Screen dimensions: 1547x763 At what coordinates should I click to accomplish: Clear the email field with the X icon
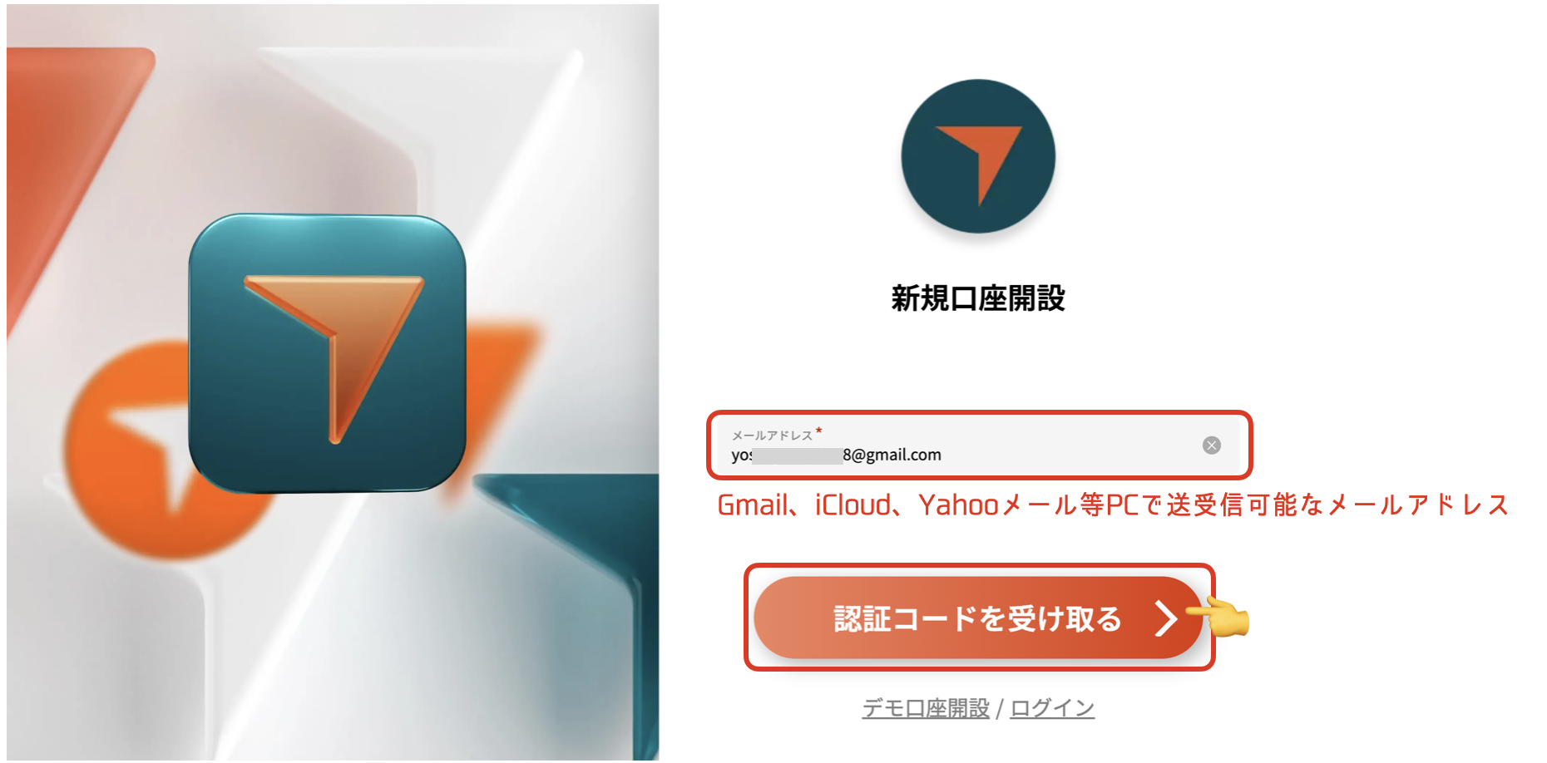(1212, 445)
